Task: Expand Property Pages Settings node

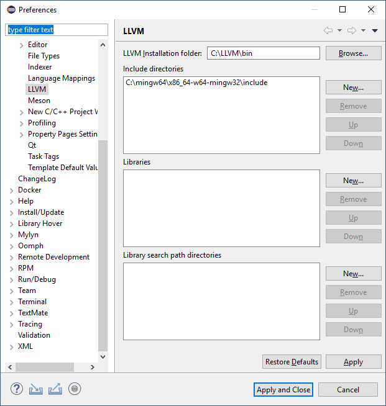Action: tap(22, 135)
